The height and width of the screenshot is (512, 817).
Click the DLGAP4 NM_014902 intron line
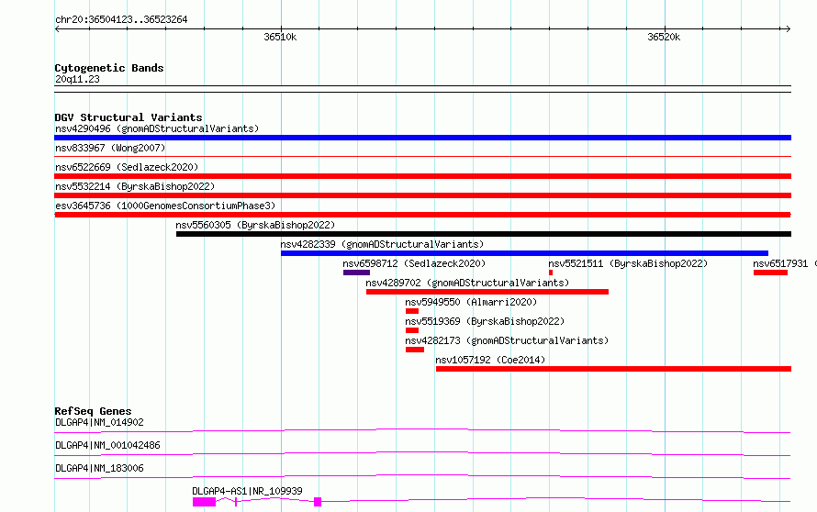(422, 430)
